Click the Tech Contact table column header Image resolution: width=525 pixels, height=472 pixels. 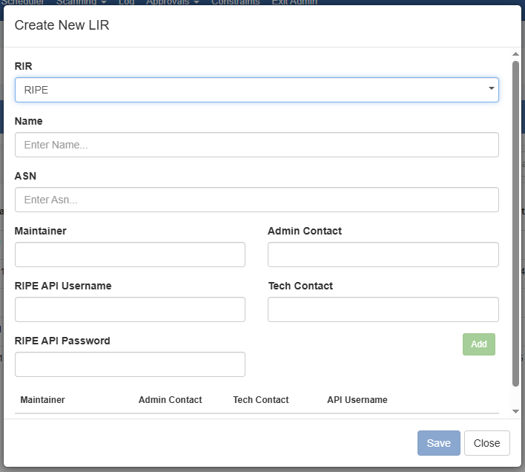260,400
